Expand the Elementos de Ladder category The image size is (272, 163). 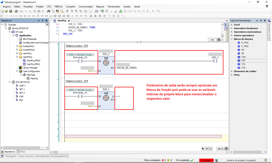[x=232, y=71]
